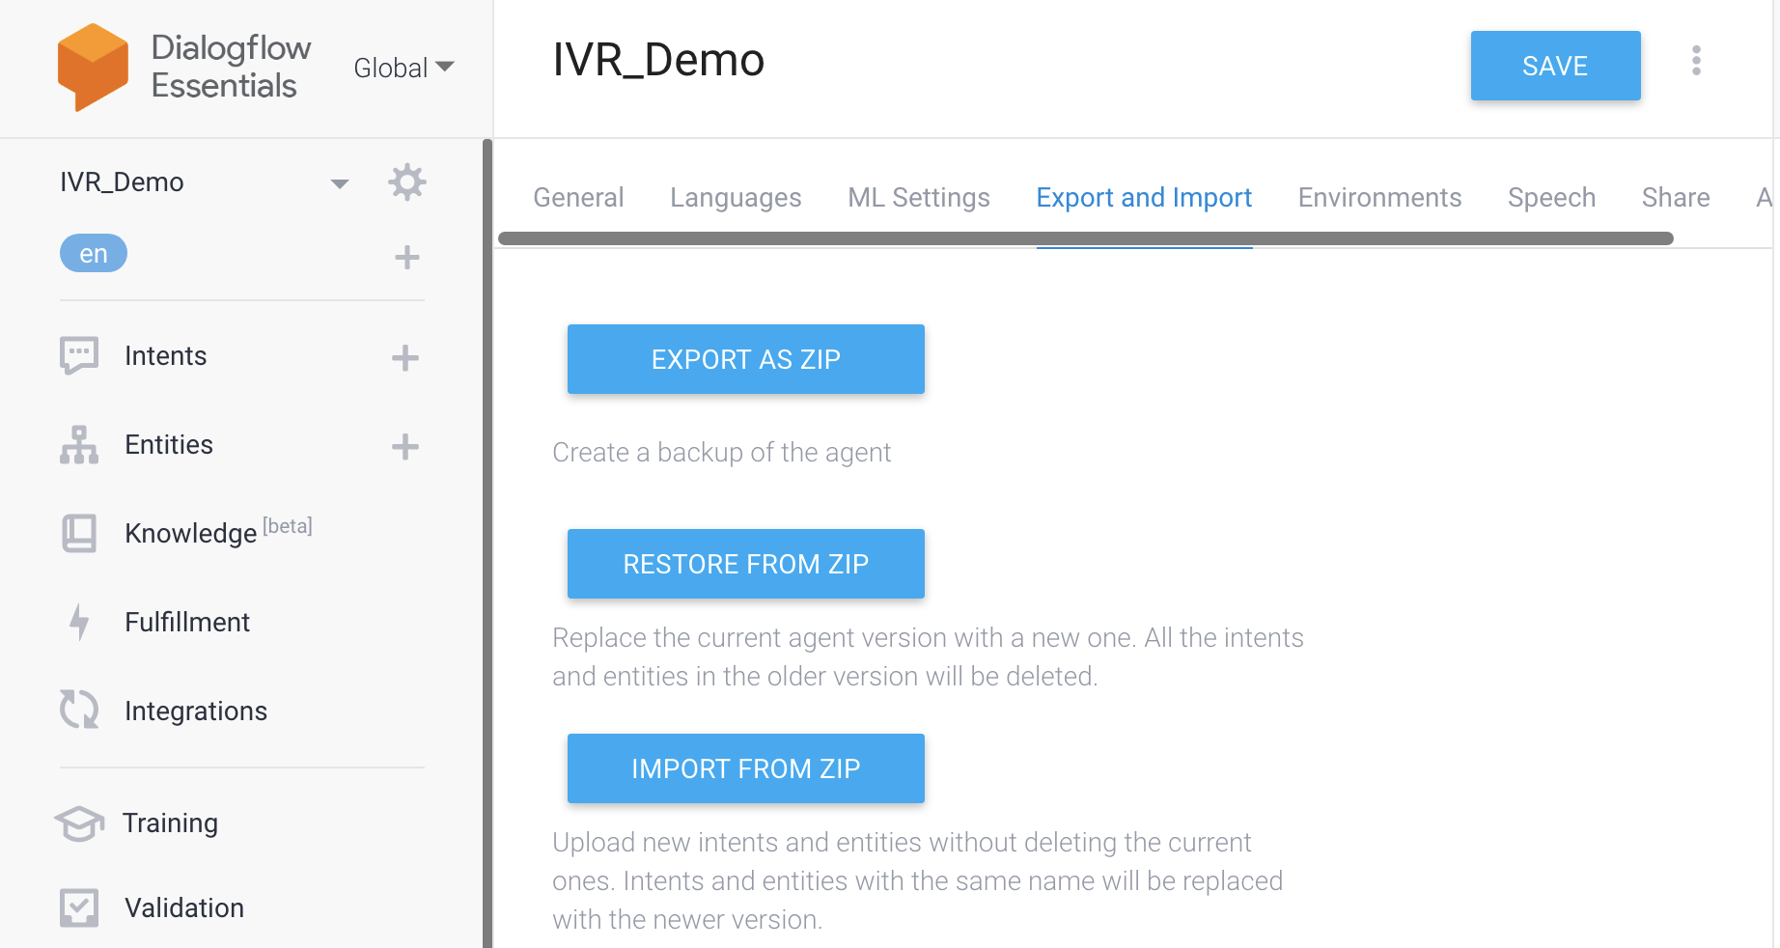
Task: Open the Intents section
Action: [165, 355]
